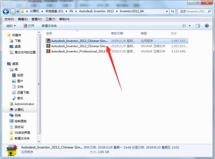Click Inventor2012_64 breadcrumb segment
The height and width of the screenshot is (159, 215).
pos(132,11)
